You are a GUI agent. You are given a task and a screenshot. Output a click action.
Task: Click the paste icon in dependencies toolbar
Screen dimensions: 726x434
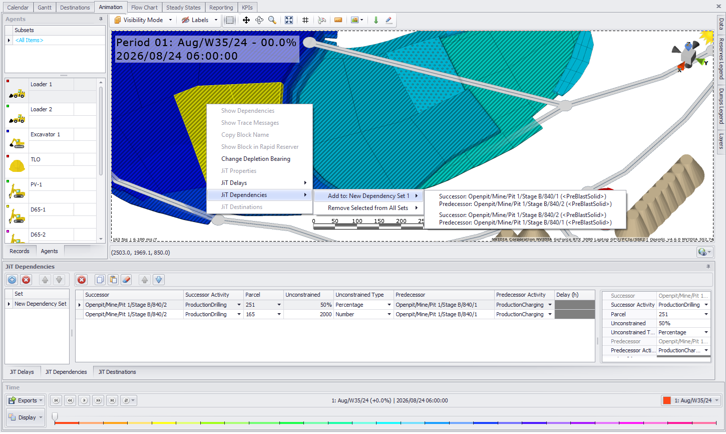point(113,280)
